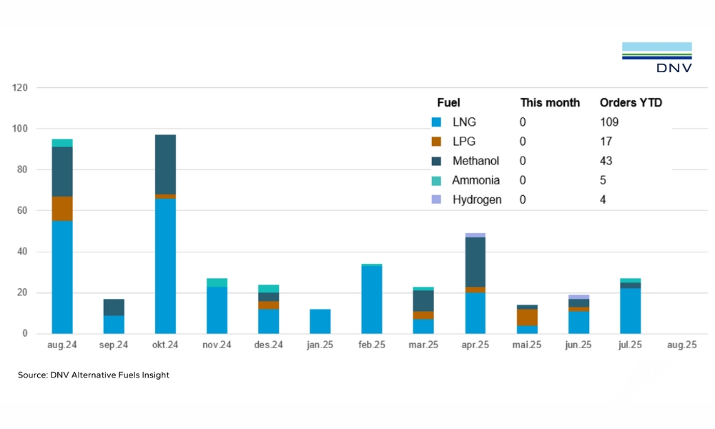Click the "Orders YTD" column header
Screen dimensions: 715x429
pos(631,103)
